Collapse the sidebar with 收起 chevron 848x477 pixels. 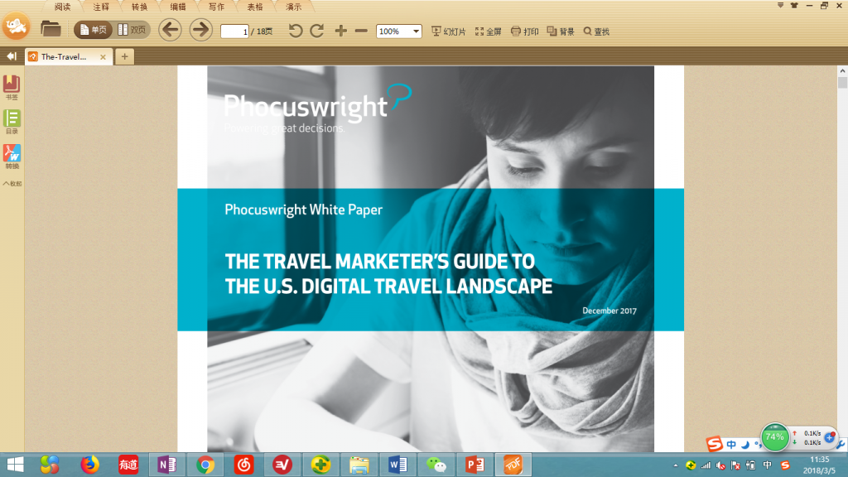[12, 183]
